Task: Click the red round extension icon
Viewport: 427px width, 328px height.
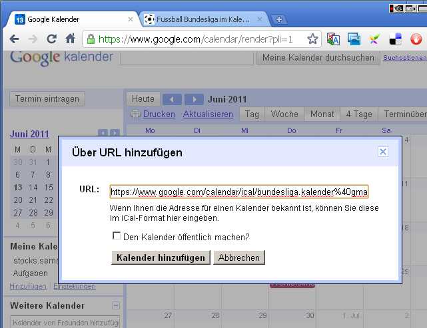Action: click(x=416, y=39)
